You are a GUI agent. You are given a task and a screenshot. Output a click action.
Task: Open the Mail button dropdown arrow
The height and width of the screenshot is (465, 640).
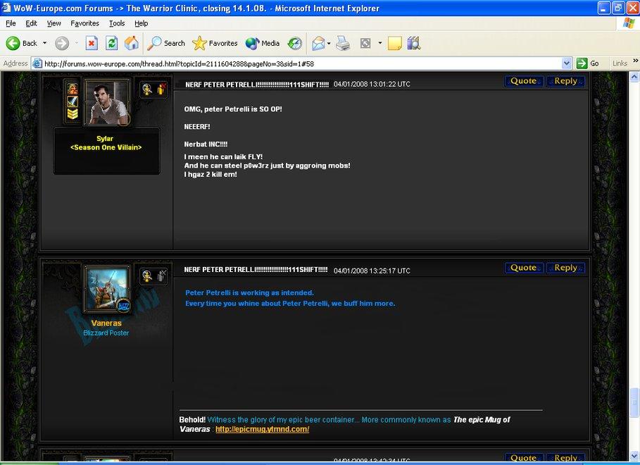[329, 43]
